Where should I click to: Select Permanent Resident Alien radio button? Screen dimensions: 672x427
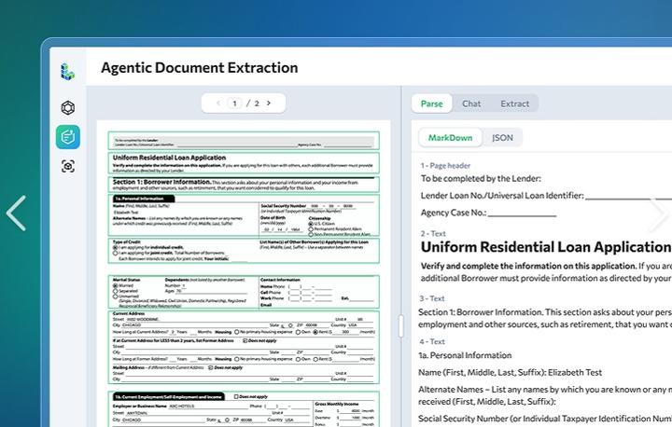click(x=311, y=229)
